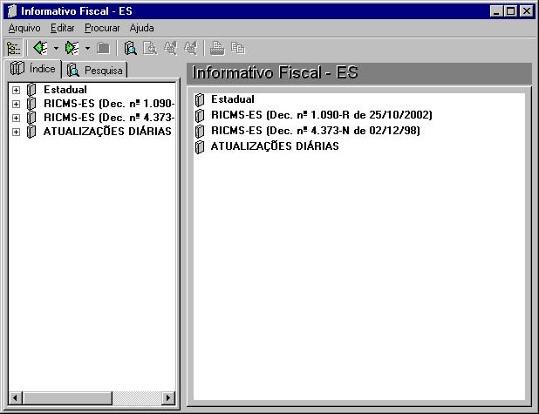Click the book icon beside RICMS-ES 4.373 in tree
Image resolution: width=539 pixels, height=414 pixels.
(x=31, y=118)
